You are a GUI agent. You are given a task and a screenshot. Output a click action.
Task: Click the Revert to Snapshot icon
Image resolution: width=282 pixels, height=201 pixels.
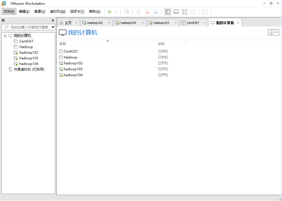pos(147,12)
